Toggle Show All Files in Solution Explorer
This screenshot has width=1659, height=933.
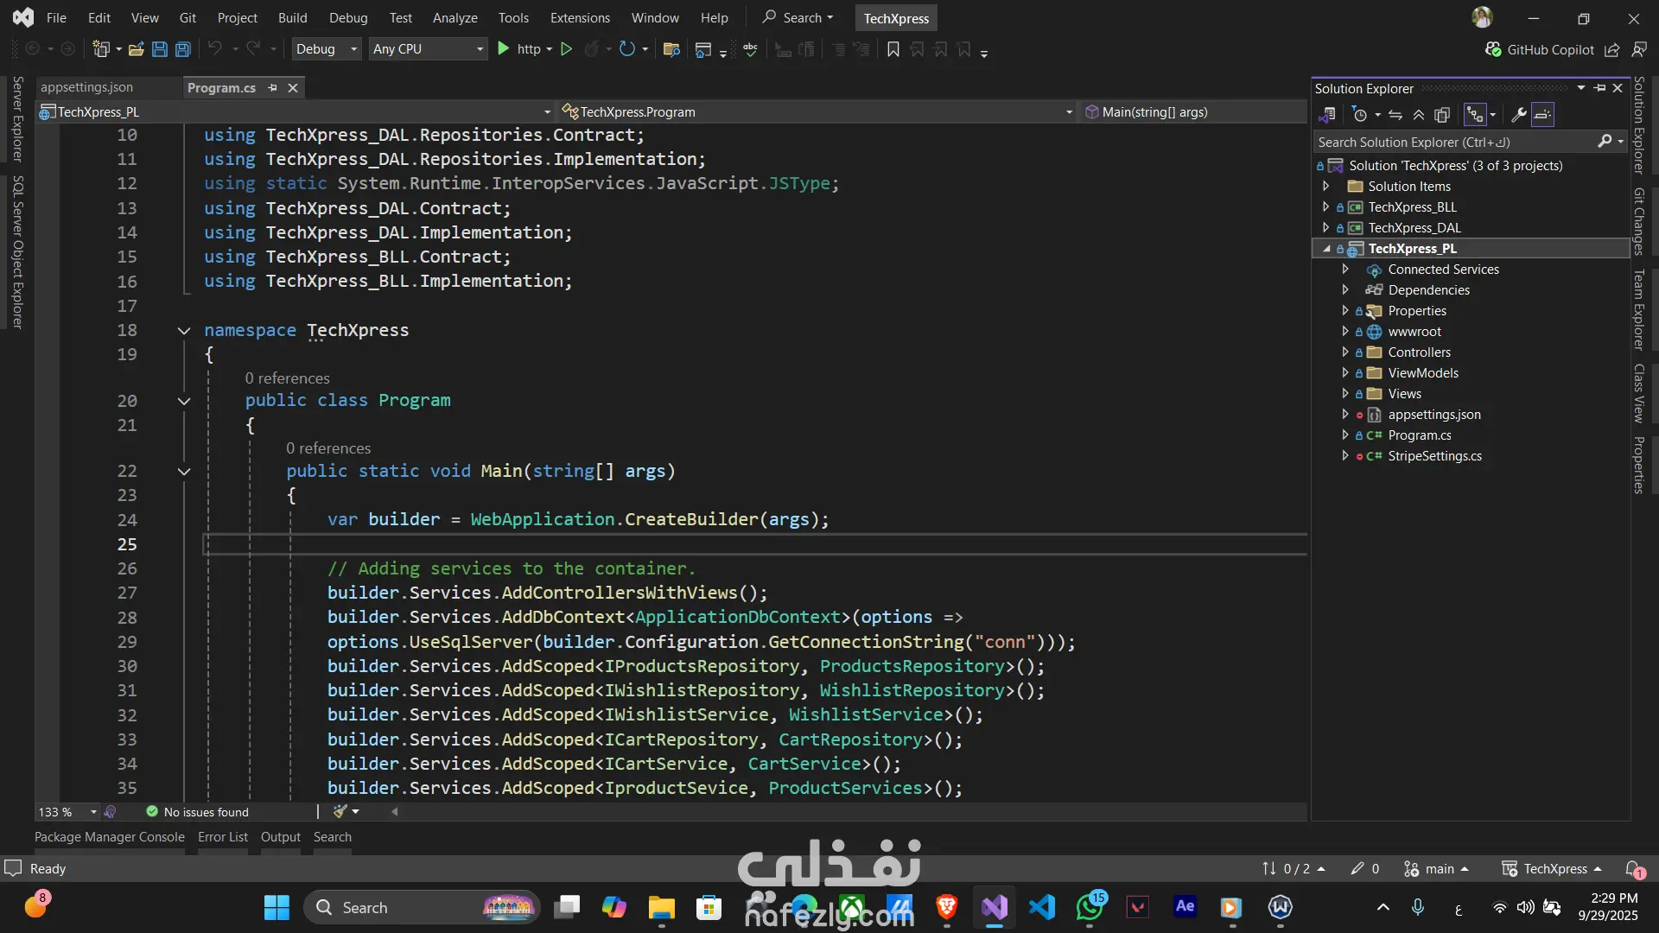click(1442, 115)
